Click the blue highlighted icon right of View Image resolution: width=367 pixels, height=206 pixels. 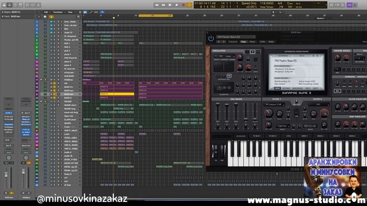(x=85, y=12)
